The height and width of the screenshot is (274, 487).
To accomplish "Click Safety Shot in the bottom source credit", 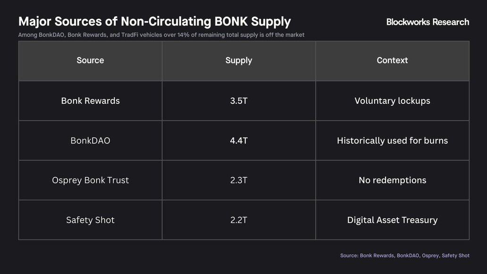I will pyautogui.click(x=455, y=256).
